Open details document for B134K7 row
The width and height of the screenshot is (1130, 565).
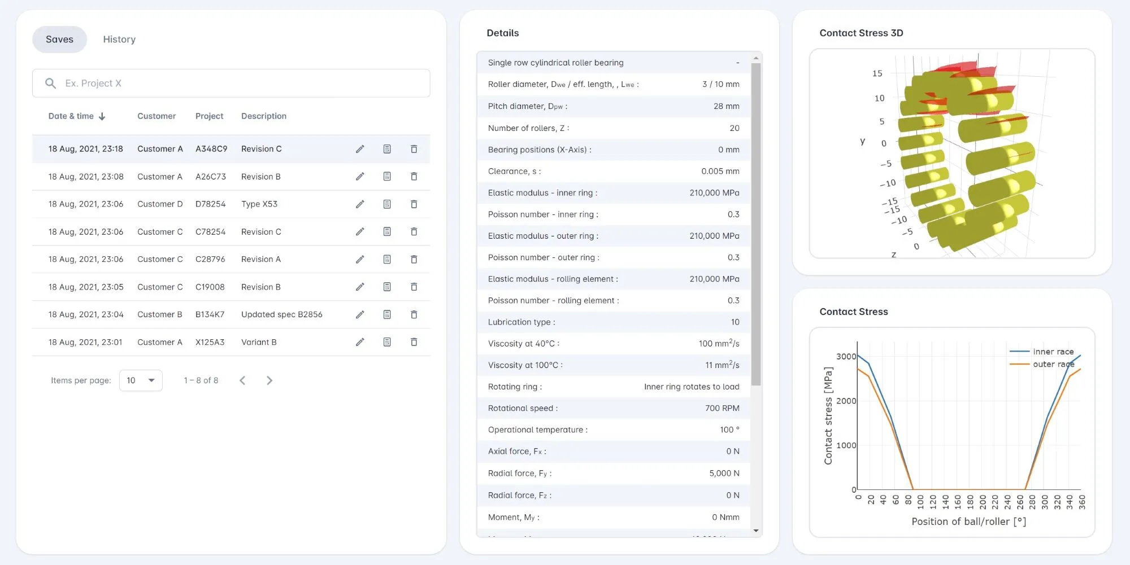tap(387, 314)
